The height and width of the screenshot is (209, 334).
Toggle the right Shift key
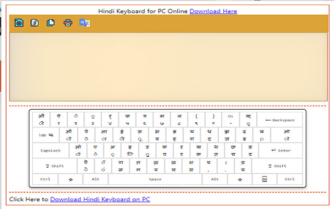[x=277, y=166]
